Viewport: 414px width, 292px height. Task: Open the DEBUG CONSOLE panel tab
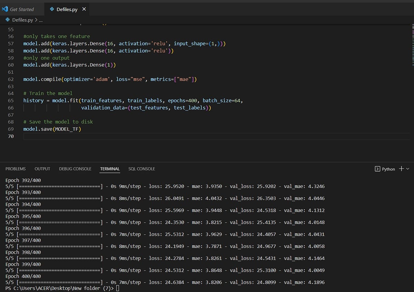(75, 169)
